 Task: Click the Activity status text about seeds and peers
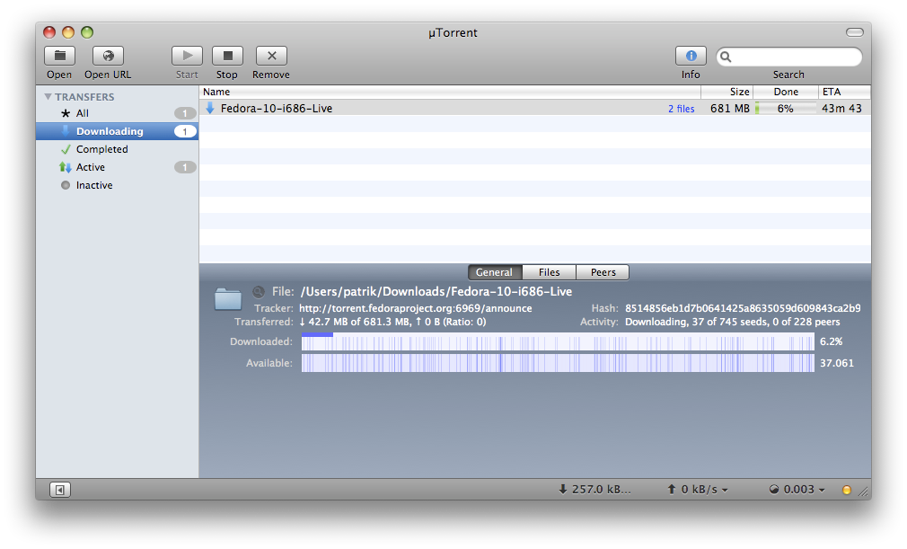pyautogui.click(x=732, y=322)
